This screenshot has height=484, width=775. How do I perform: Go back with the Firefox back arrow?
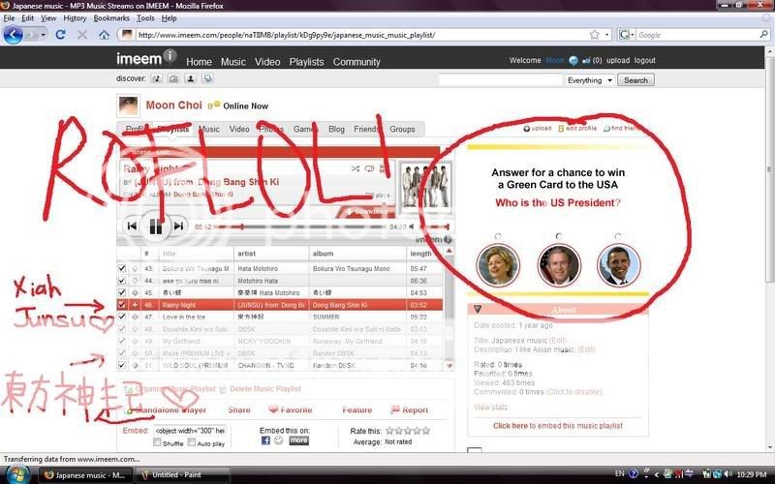14,35
